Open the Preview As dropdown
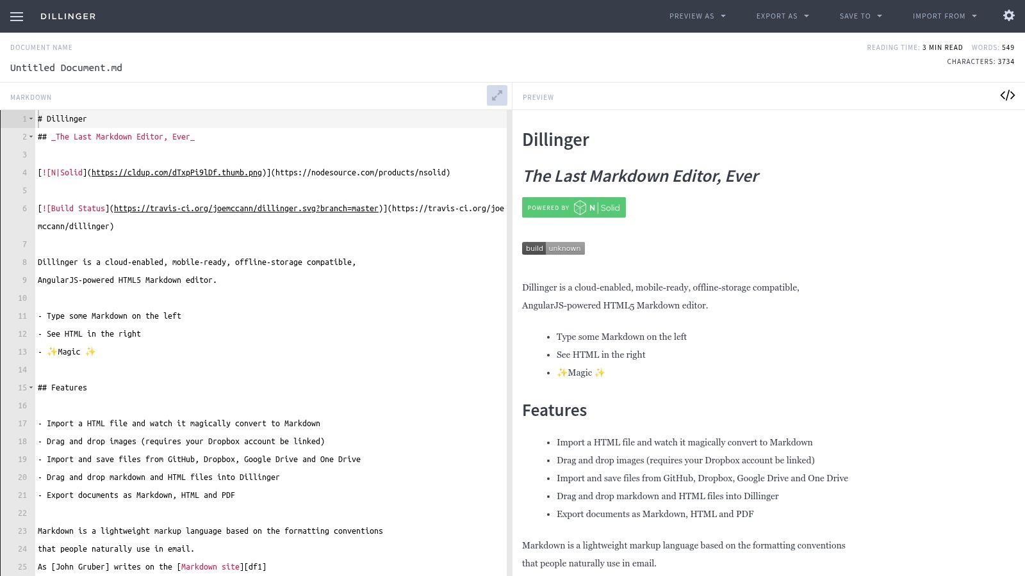Viewport: 1025px width, 576px height. [x=697, y=17]
